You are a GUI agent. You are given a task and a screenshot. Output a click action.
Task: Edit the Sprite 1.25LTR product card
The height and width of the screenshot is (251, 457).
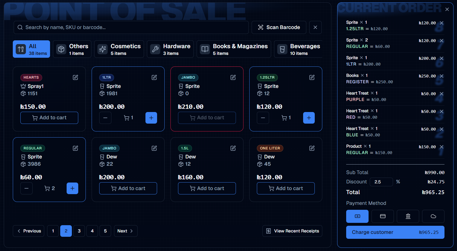coord(312,77)
